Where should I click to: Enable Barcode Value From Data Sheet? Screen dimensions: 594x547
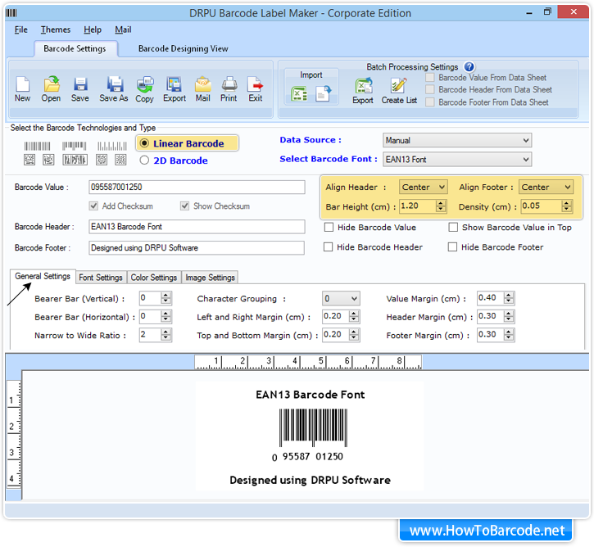click(430, 78)
